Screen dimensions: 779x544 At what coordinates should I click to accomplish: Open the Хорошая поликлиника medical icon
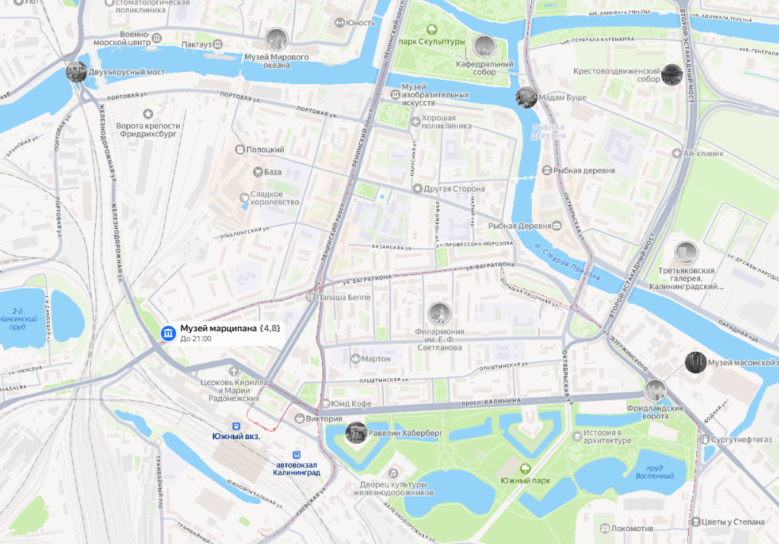point(416,122)
